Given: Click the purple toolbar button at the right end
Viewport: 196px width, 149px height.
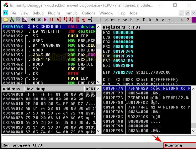Looking at the screenshot, I should 194,20.
